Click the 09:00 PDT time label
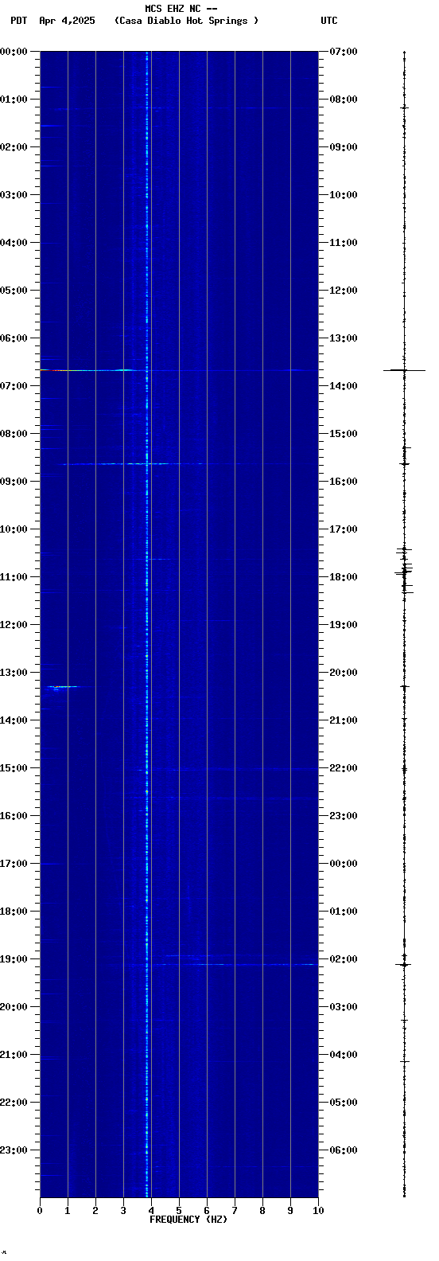 pos(14,482)
